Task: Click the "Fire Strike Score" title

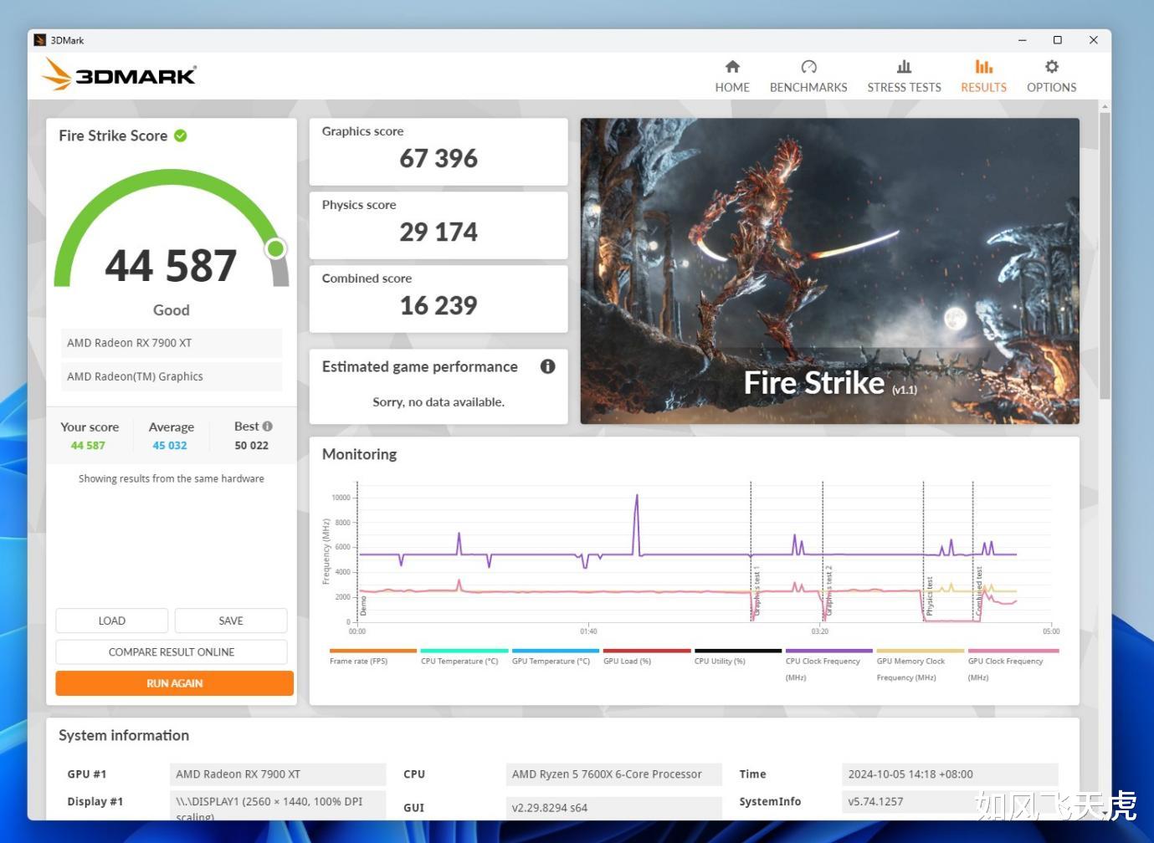Action: [113, 135]
